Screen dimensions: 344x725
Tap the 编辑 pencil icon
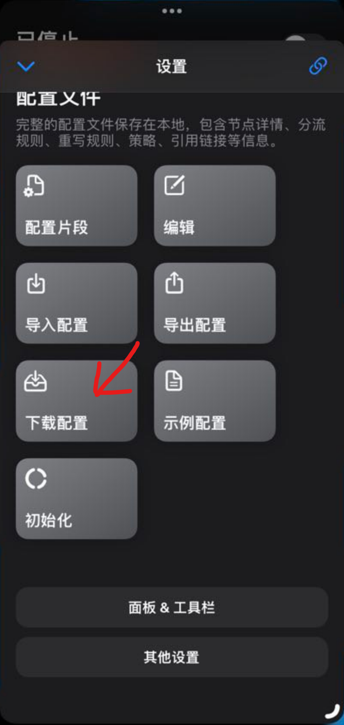(175, 186)
